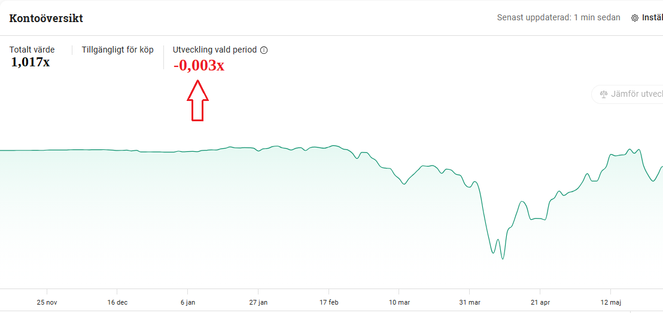Pick the 17 feb date on timeline

point(329,302)
